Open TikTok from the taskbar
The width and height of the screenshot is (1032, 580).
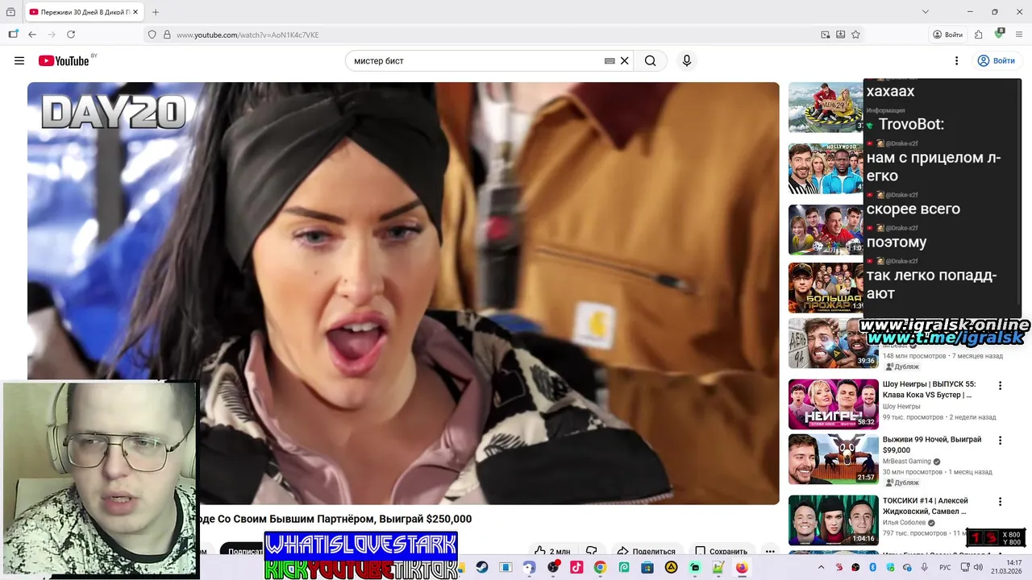[x=576, y=567]
